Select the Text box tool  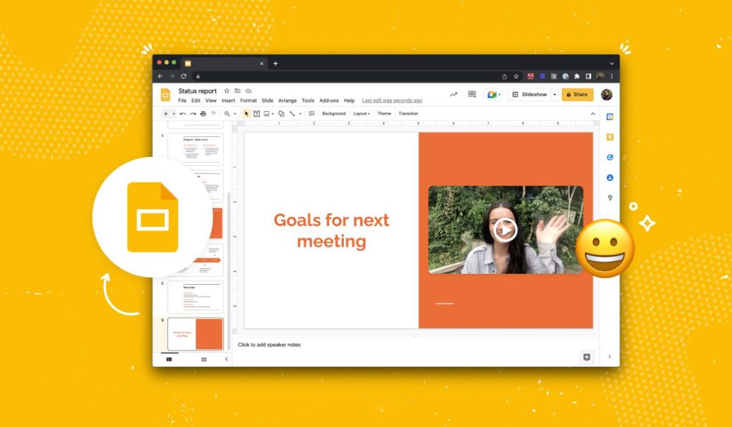(x=257, y=113)
